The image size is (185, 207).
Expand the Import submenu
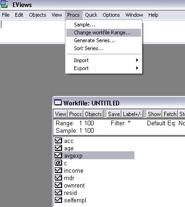click(x=103, y=60)
